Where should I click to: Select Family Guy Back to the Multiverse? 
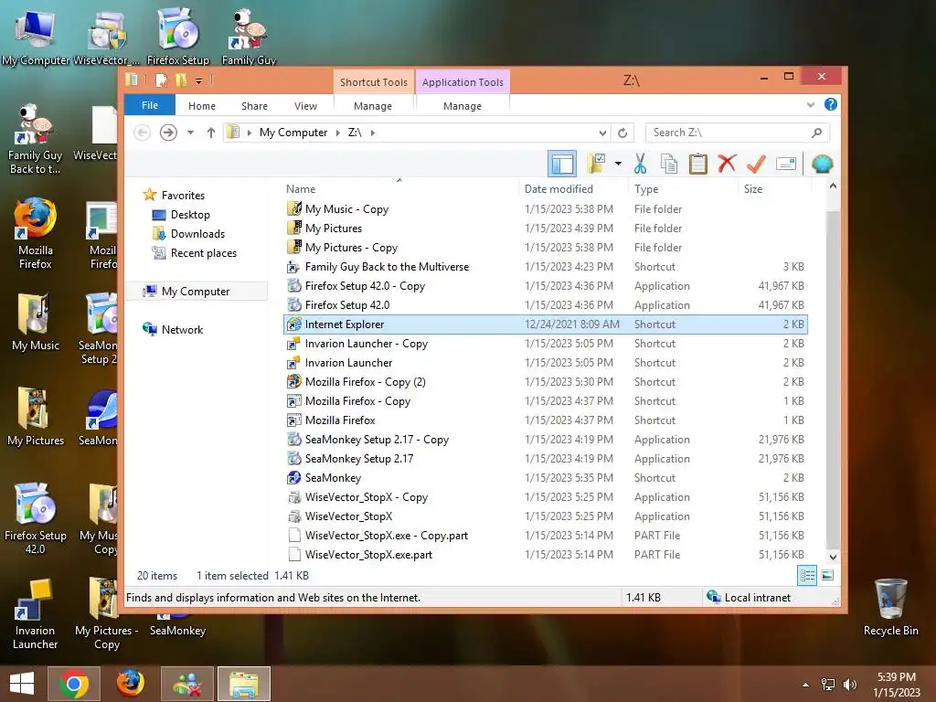click(545, 267)
